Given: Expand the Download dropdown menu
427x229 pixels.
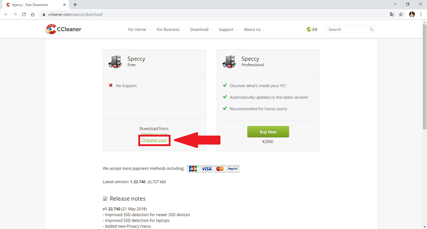Looking at the screenshot, I should (201, 29).
